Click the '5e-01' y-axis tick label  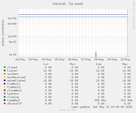(x=13, y=42)
